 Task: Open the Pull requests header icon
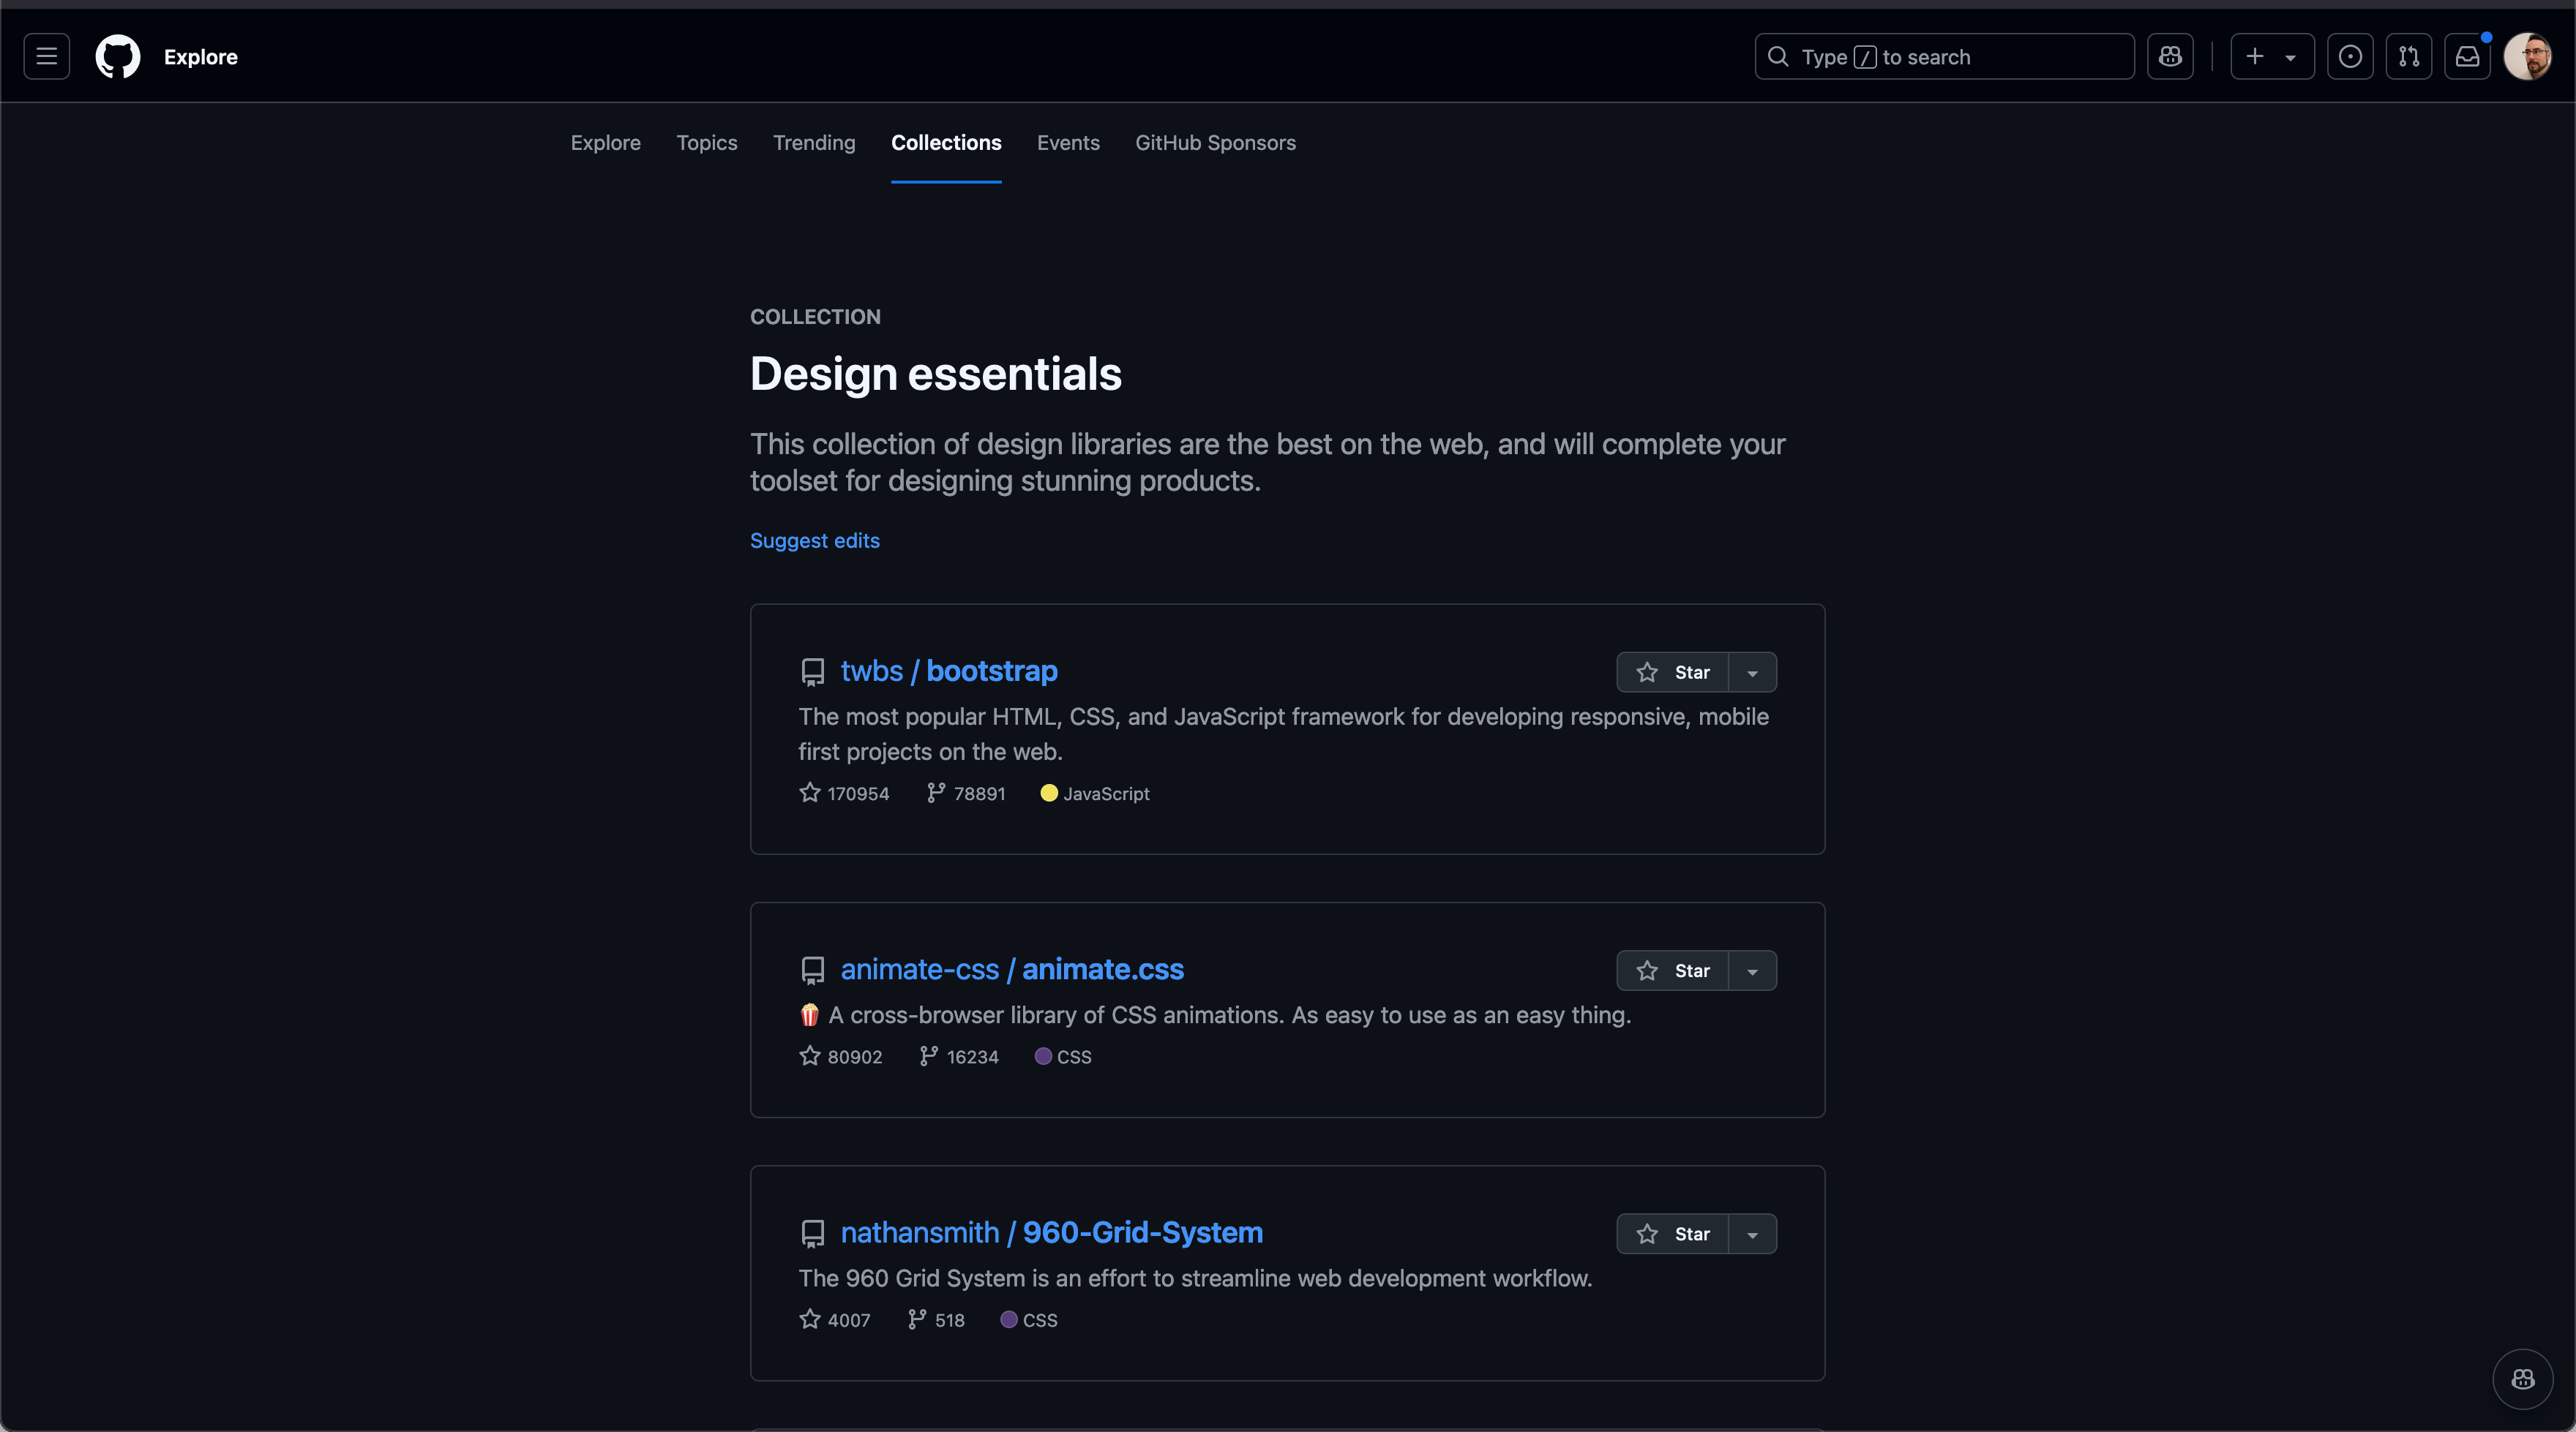(2409, 56)
